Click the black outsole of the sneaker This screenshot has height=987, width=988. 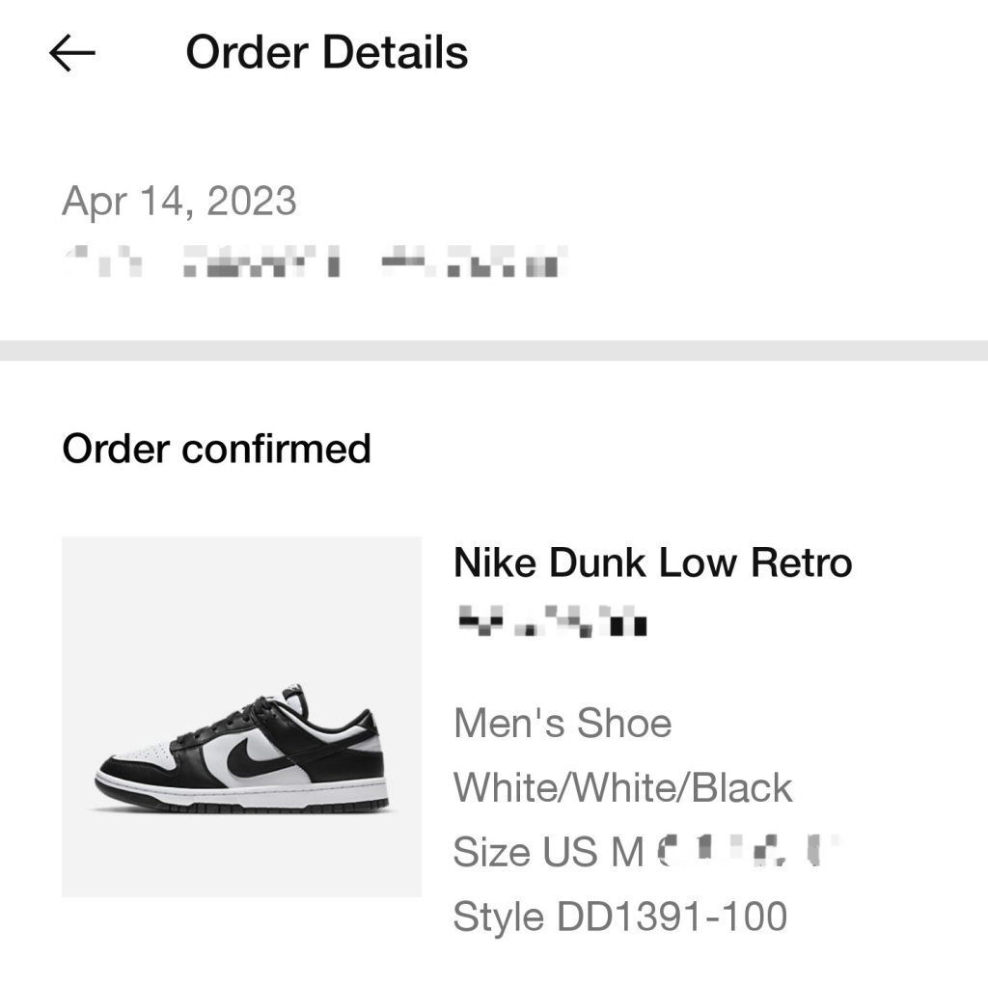[x=241, y=806]
